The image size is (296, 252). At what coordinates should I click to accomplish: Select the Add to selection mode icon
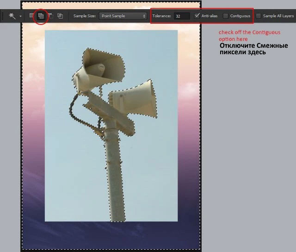41,16
